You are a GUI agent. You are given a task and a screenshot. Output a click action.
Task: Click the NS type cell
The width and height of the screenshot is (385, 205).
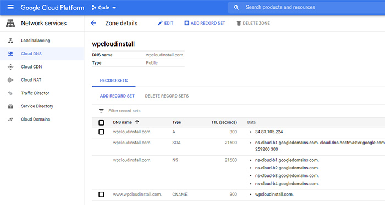(175, 160)
